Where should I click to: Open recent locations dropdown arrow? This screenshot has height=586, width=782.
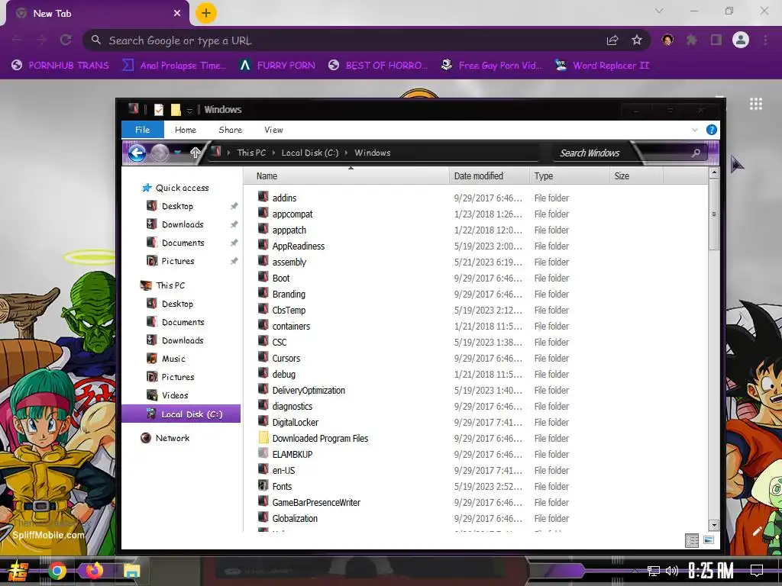[x=177, y=153]
